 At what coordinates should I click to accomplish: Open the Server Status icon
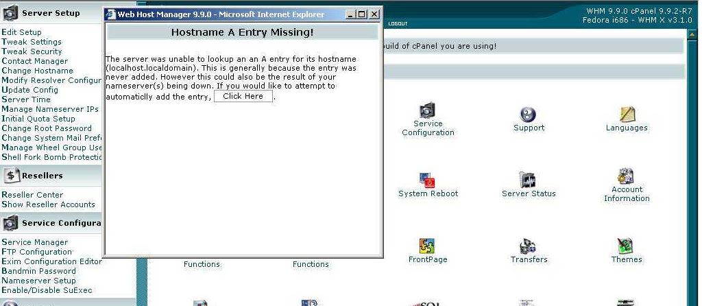528,180
